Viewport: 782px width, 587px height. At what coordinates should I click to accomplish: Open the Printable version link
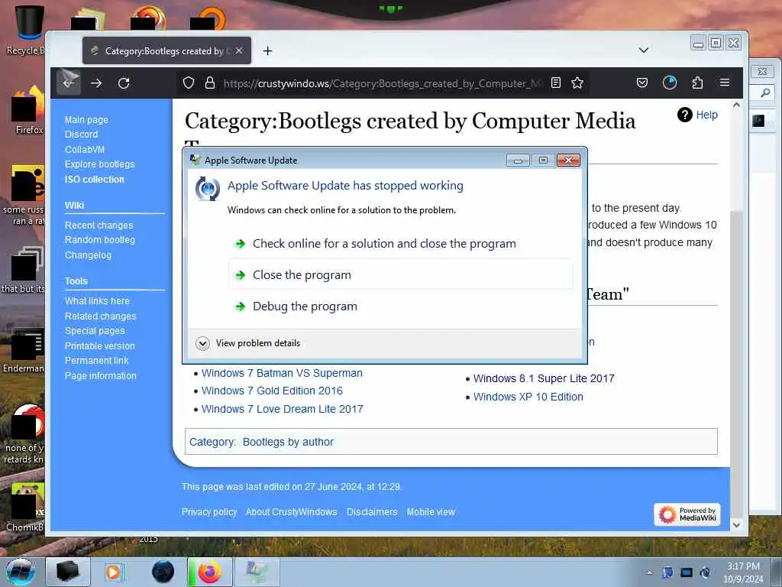(100, 346)
